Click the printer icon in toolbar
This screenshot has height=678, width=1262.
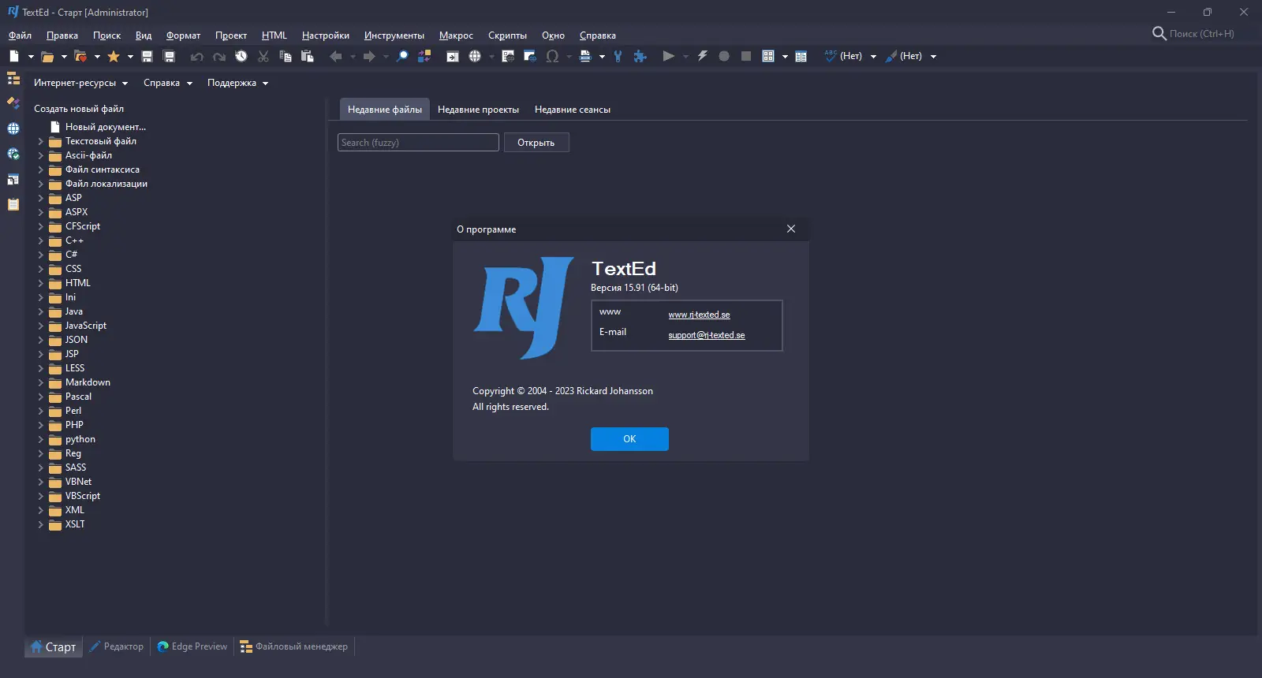585,56
